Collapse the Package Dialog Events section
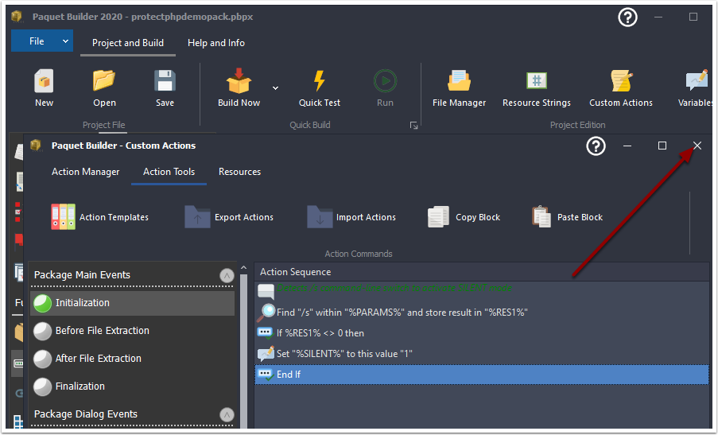Viewport: 718px width, 435px height. coord(227,414)
